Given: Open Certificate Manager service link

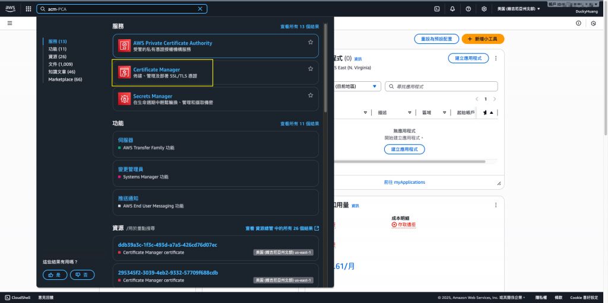Looking at the screenshot, I should [157, 70].
